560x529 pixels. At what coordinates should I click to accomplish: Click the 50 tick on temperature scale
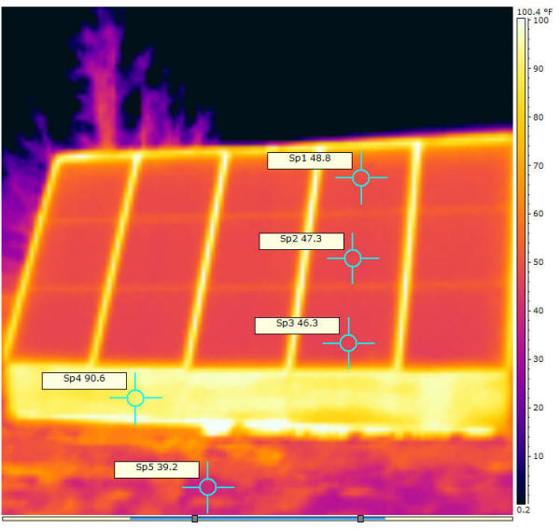538,262
